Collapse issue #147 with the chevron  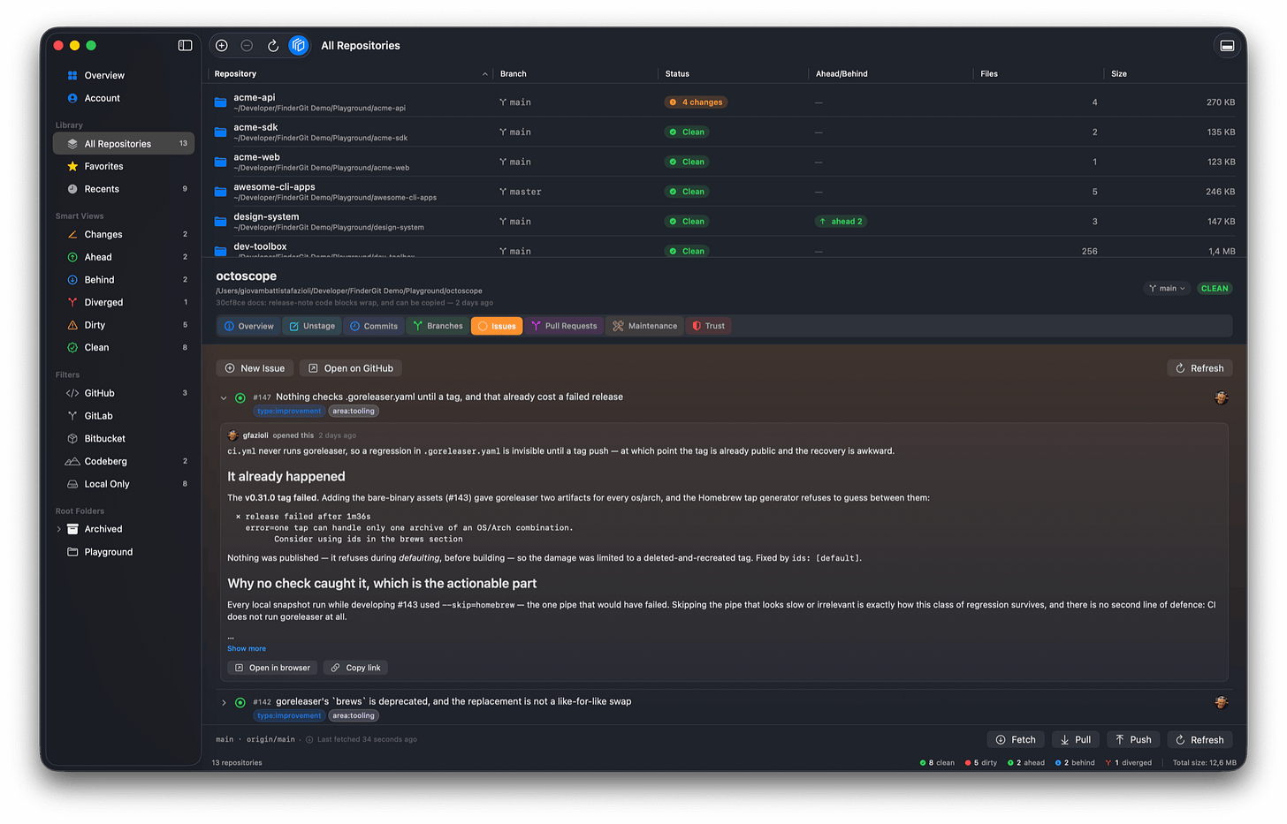tap(224, 398)
